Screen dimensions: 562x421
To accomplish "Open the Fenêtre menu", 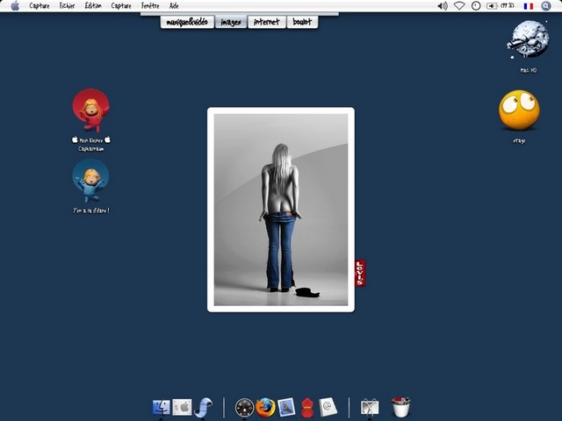I will [150, 5].
